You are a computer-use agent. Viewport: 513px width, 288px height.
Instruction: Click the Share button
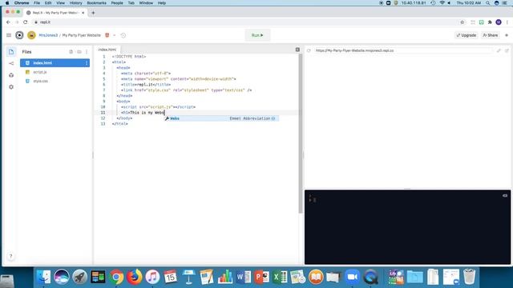(490, 35)
